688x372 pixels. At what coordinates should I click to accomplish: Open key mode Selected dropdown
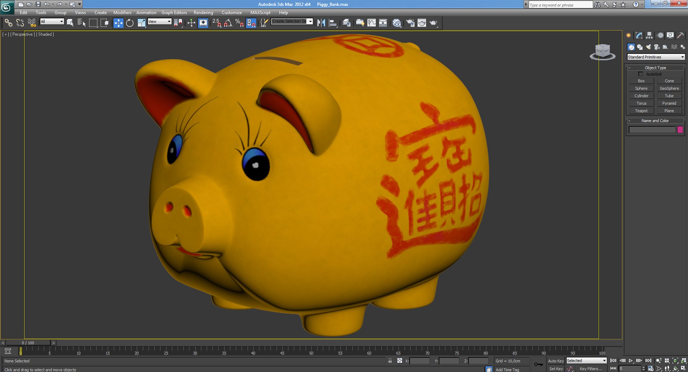click(x=586, y=361)
